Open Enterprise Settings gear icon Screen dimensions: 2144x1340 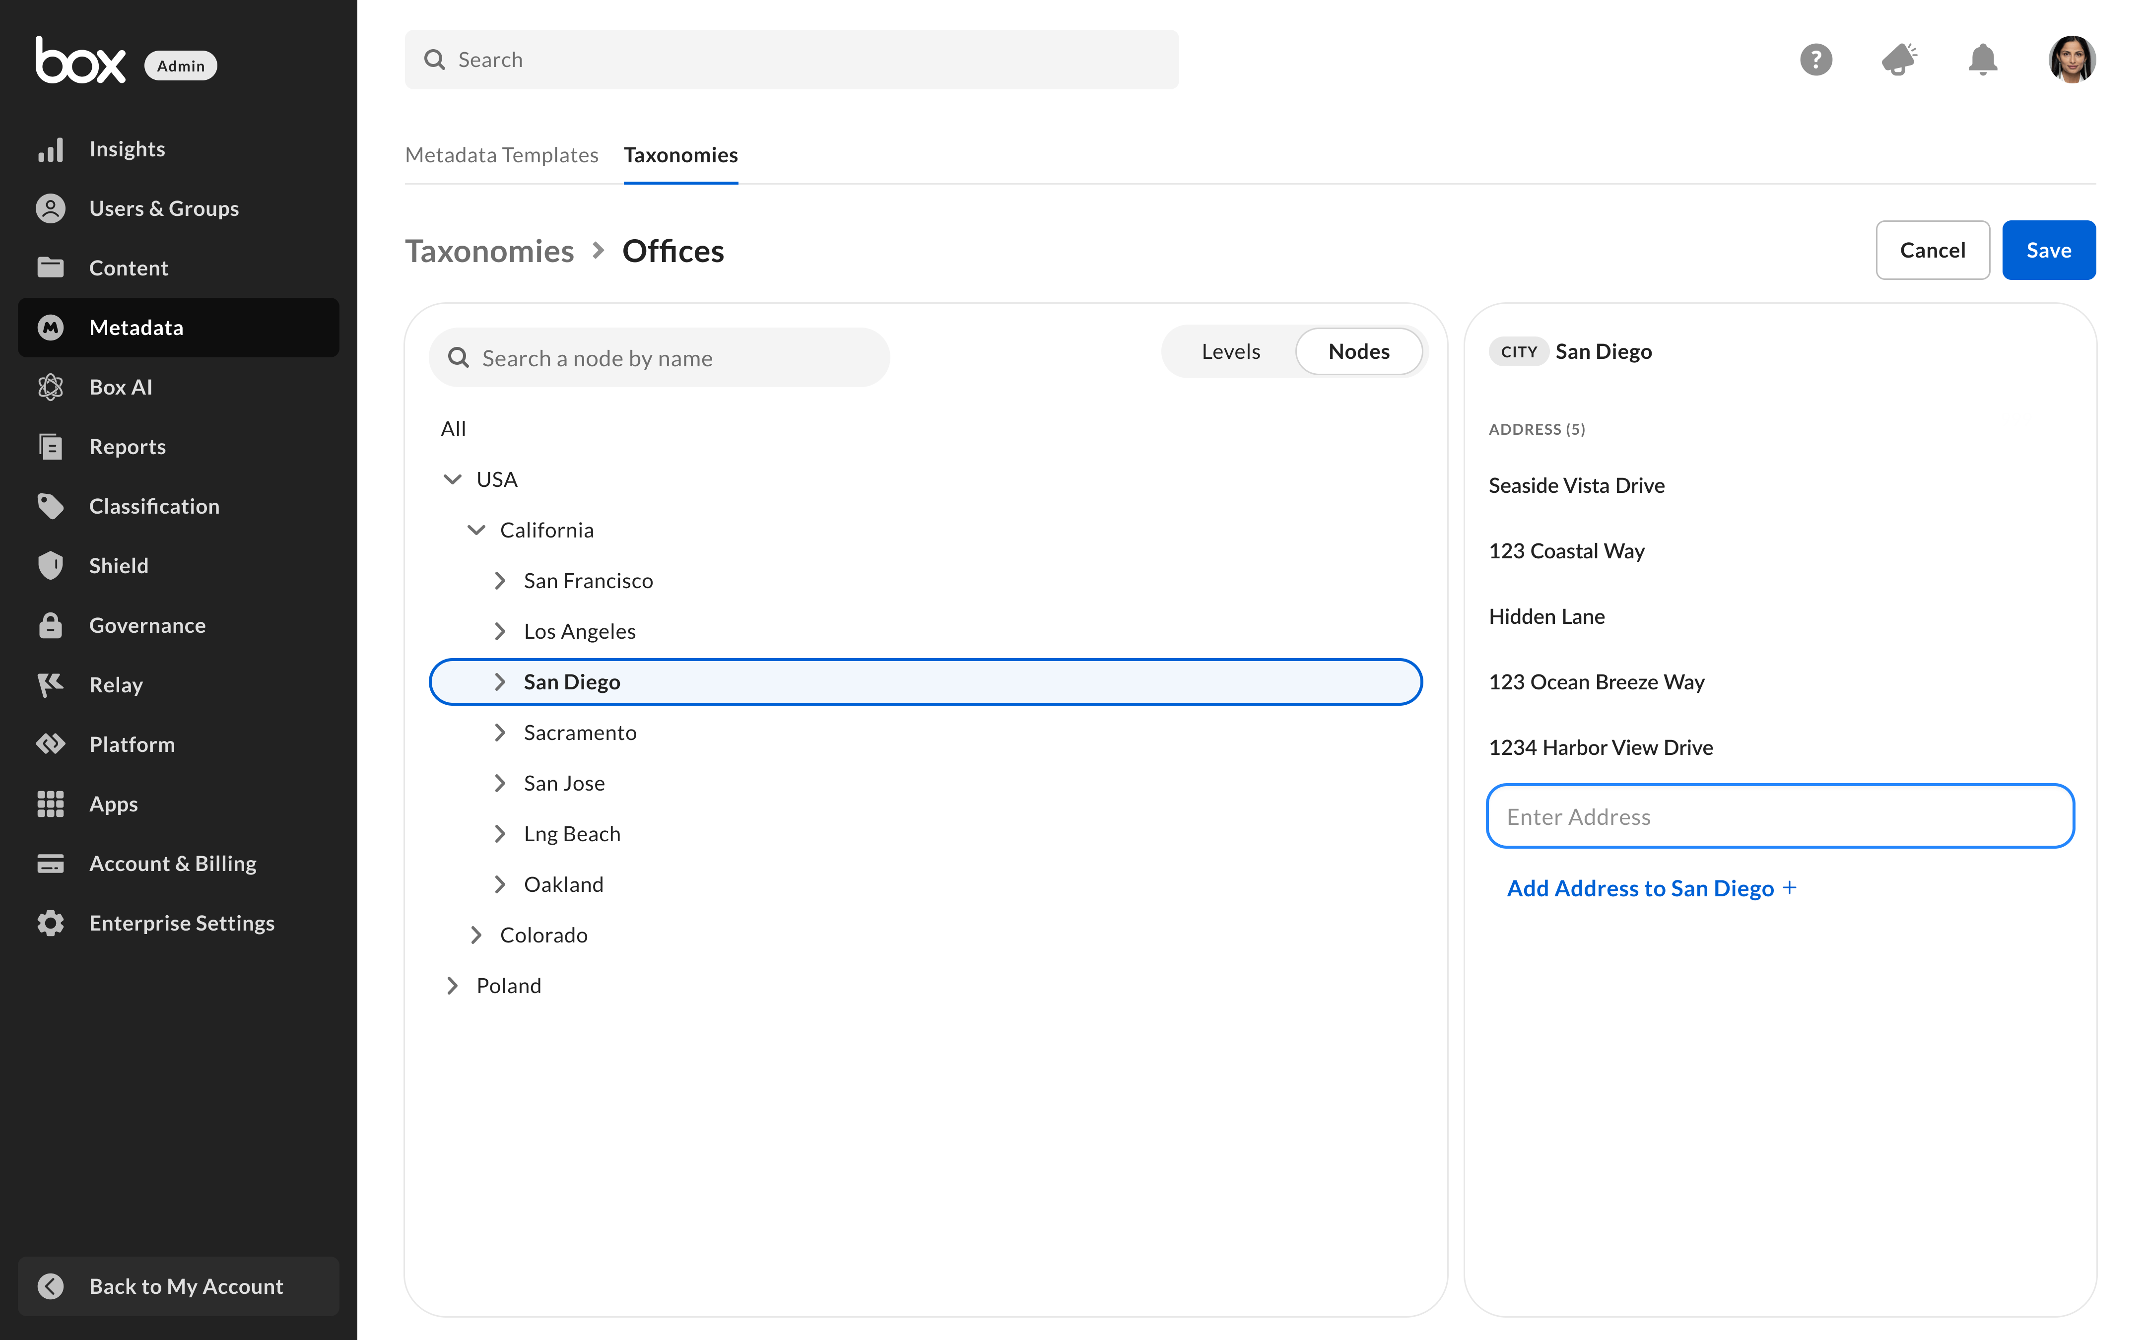51,923
